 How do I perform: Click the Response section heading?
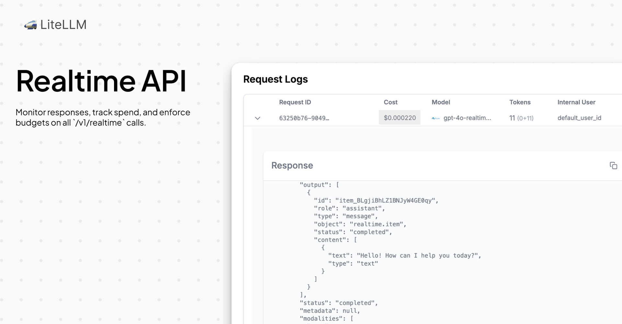[x=292, y=165]
